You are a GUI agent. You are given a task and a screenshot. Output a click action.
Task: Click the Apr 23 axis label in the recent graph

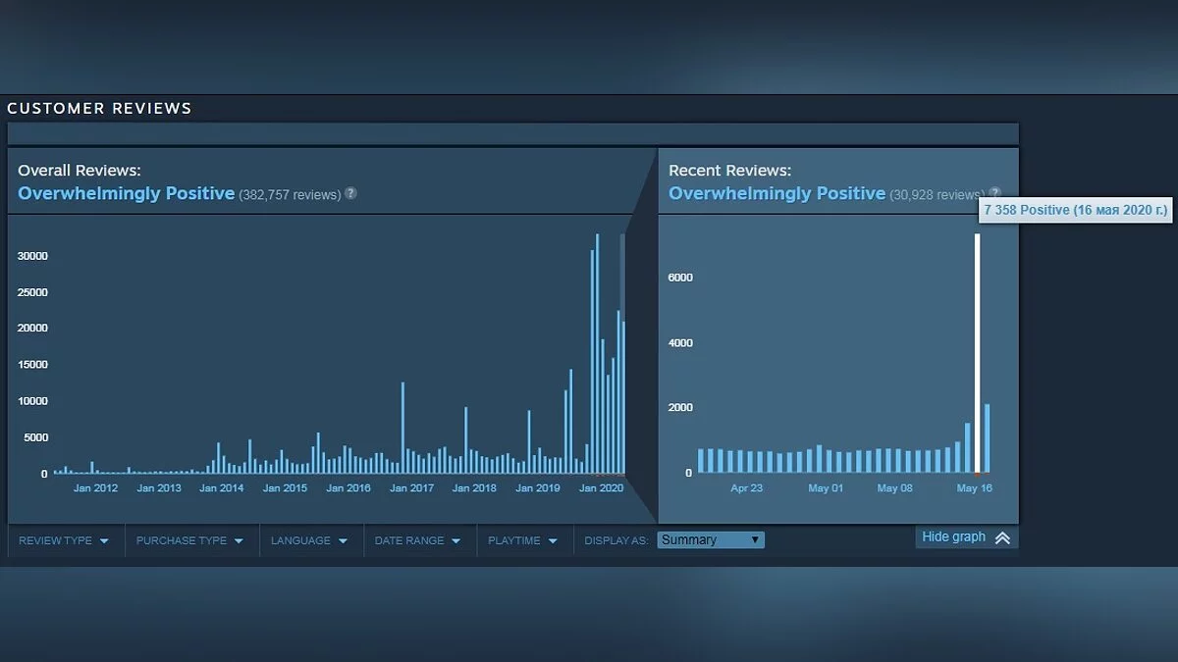coord(746,487)
